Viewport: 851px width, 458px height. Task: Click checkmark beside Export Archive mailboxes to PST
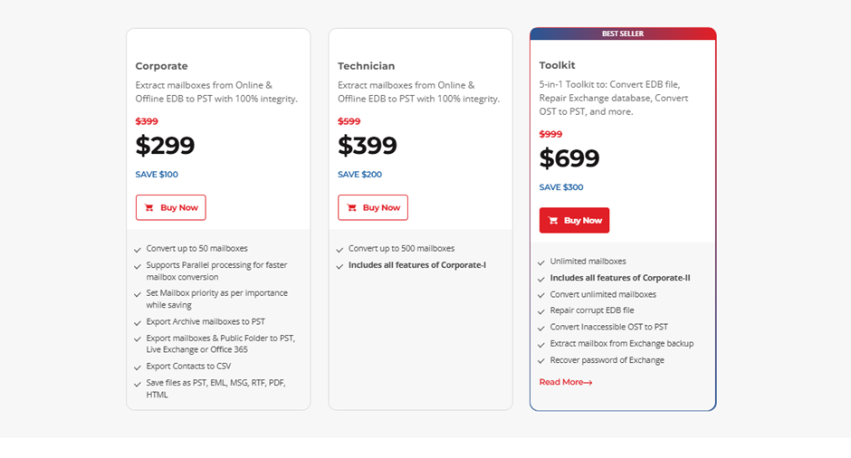(138, 323)
